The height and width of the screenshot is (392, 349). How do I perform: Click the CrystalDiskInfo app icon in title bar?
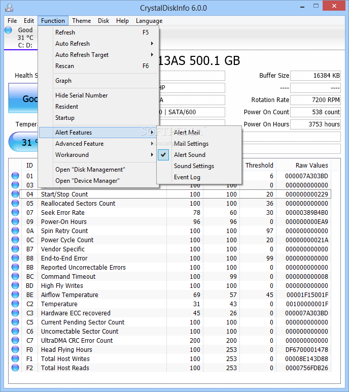[9, 8]
